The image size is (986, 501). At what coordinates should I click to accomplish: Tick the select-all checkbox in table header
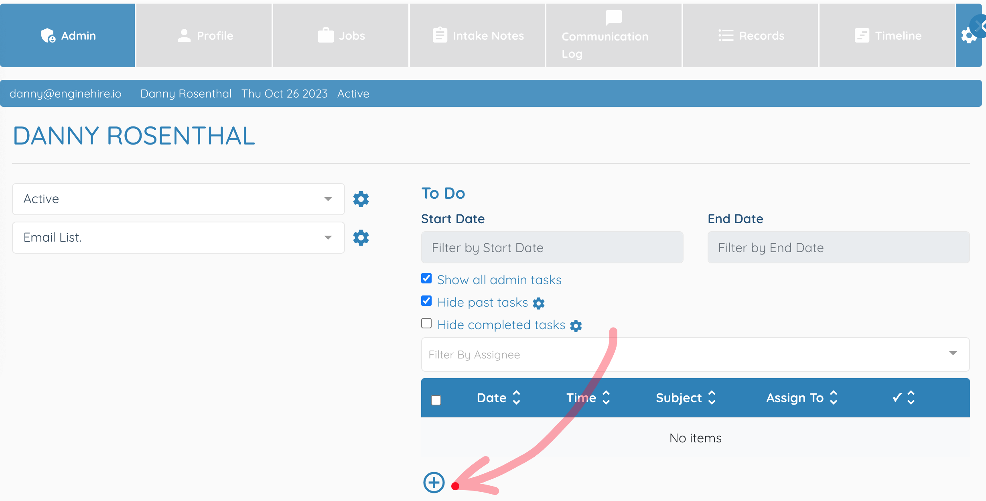(436, 400)
